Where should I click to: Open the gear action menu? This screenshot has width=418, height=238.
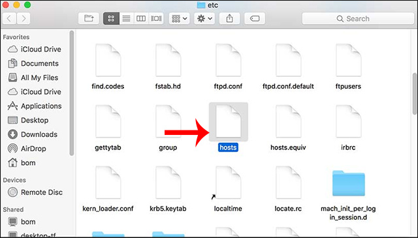[204, 18]
